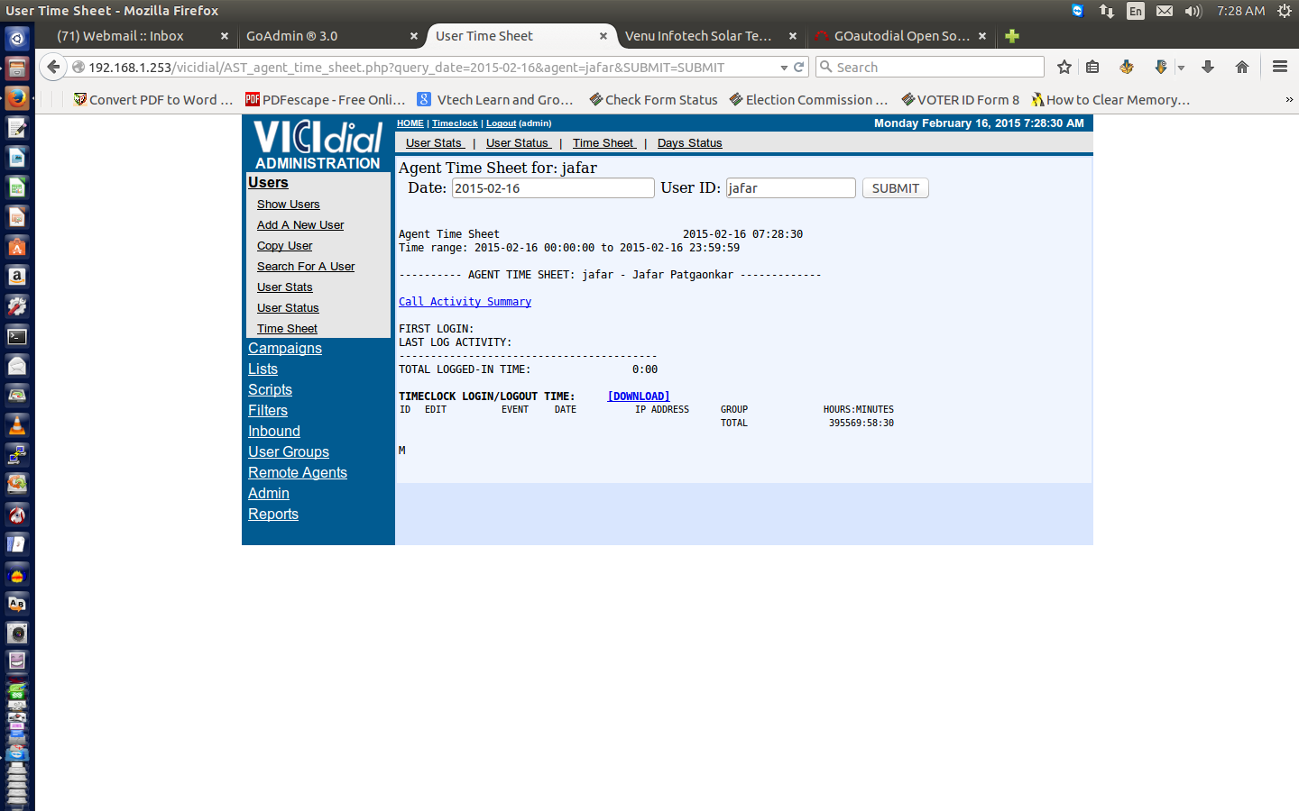This screenshot has height=811, width=1299.
Task: Open the network connections tray icon
Action: 1106,11
